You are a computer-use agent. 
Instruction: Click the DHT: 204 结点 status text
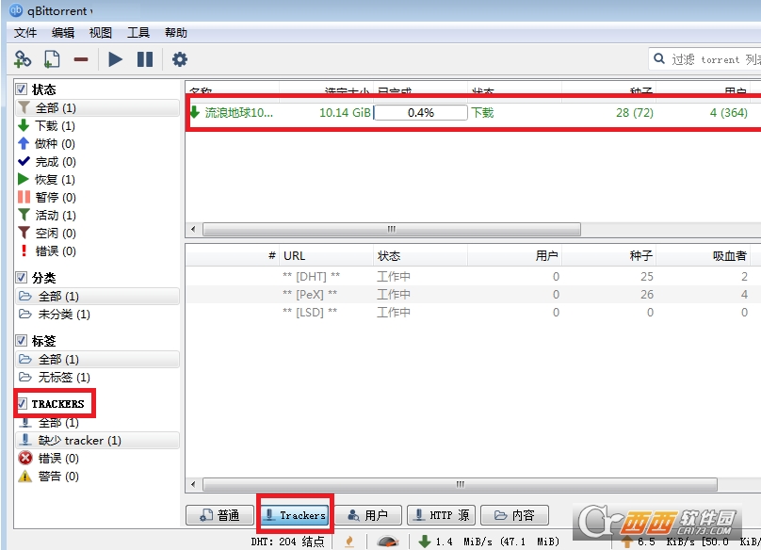287,542
